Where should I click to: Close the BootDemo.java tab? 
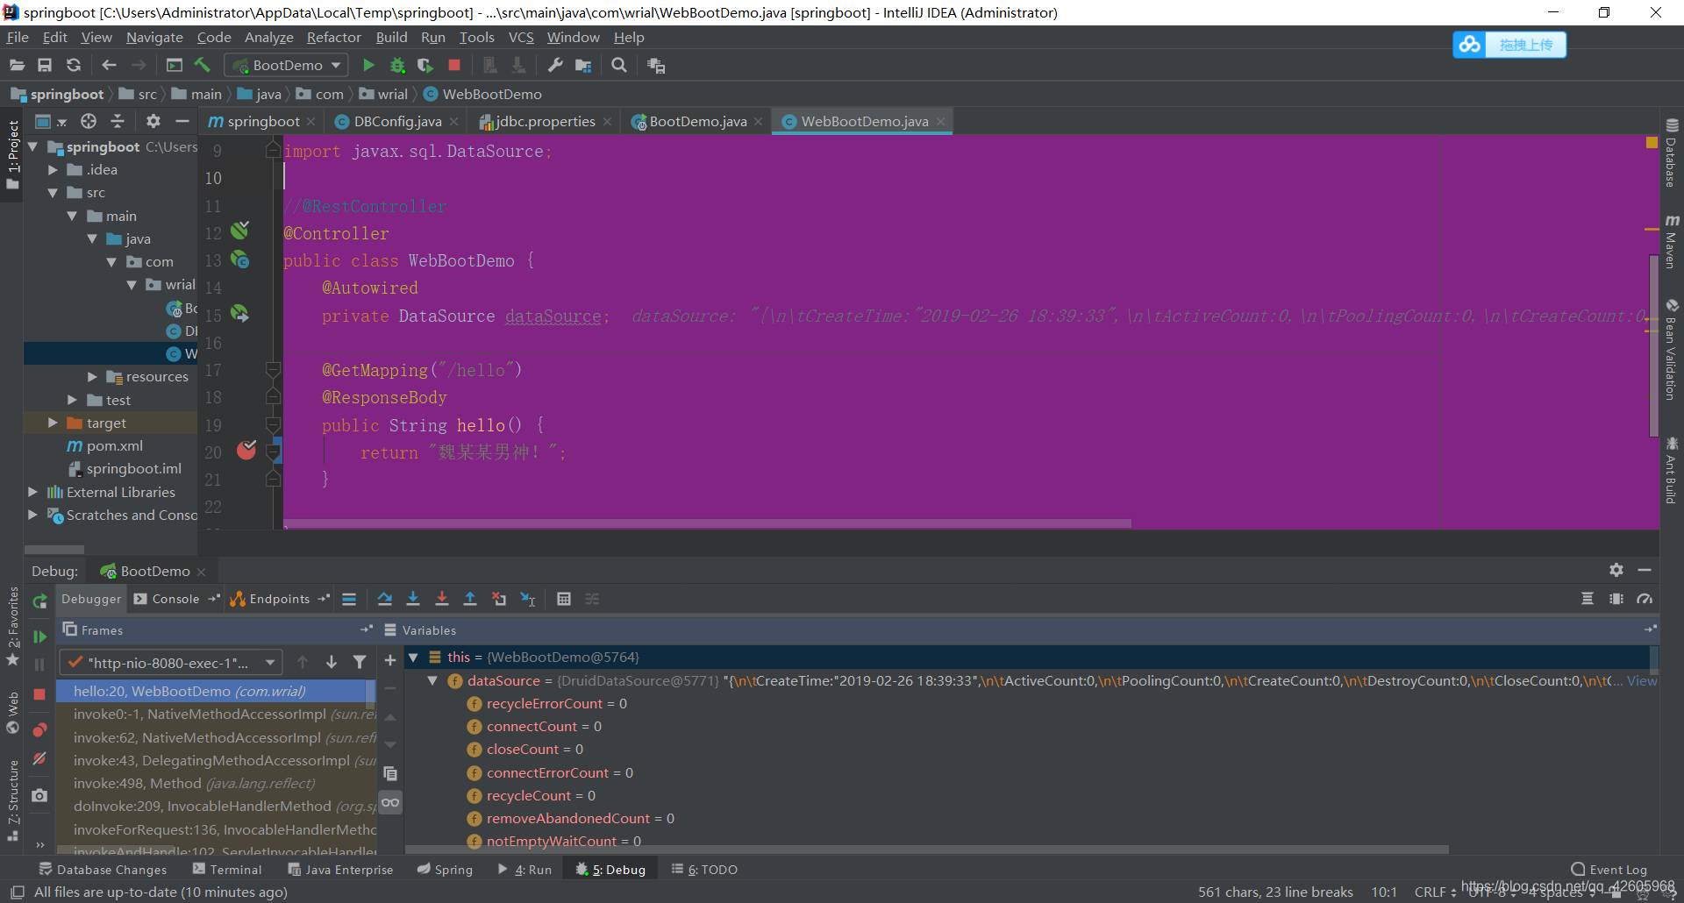[759, 122]
